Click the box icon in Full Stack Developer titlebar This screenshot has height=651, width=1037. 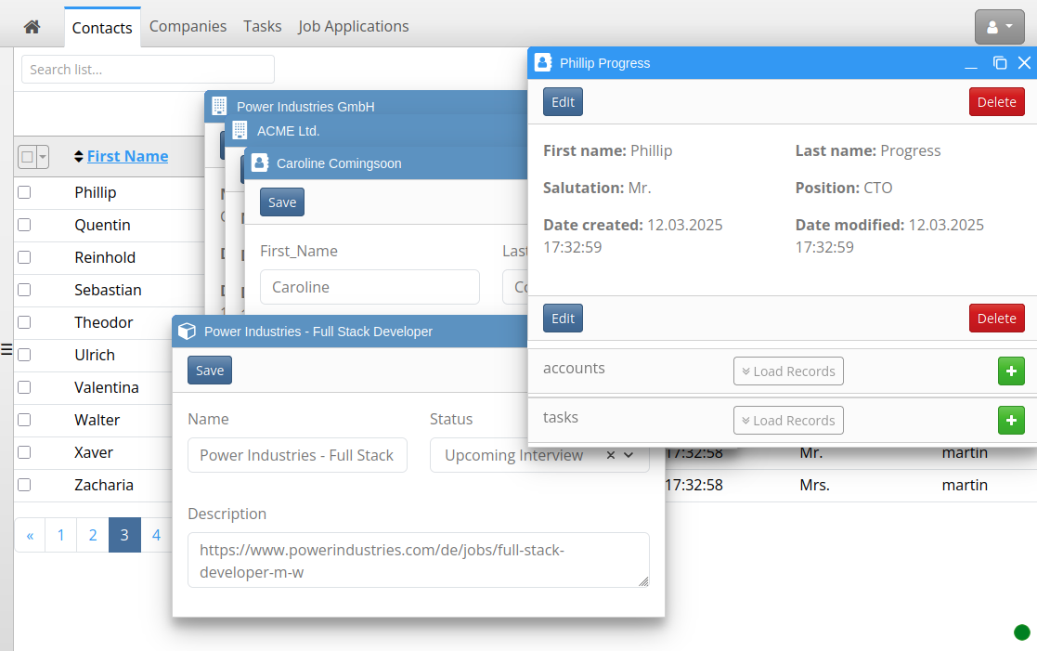pyautogui.click(x=188, y=332)
